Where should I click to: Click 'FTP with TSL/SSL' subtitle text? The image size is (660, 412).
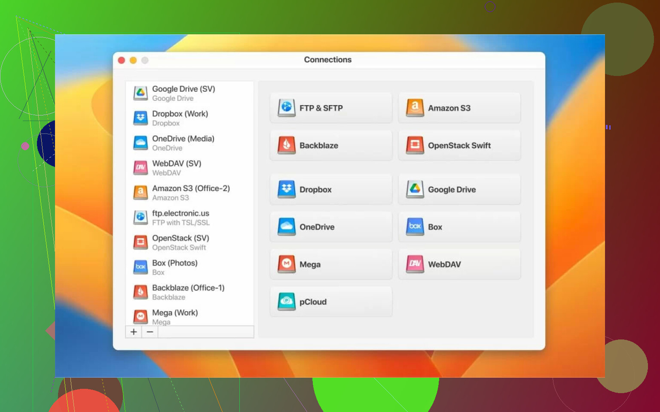[181, 223]
